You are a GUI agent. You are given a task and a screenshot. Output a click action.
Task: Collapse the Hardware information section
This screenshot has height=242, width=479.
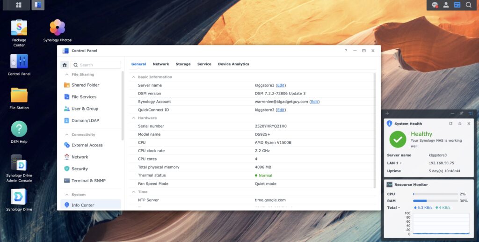click(x=133, y=118)
